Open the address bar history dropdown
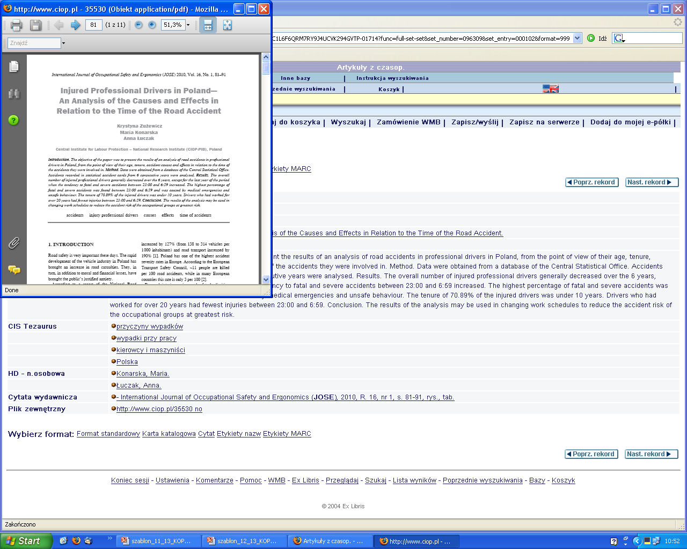This screenshot has width=687, height=549. 577,38
